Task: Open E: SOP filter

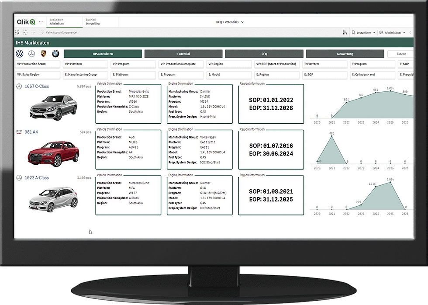Action: pyautogui.click(x=325, y=75)
